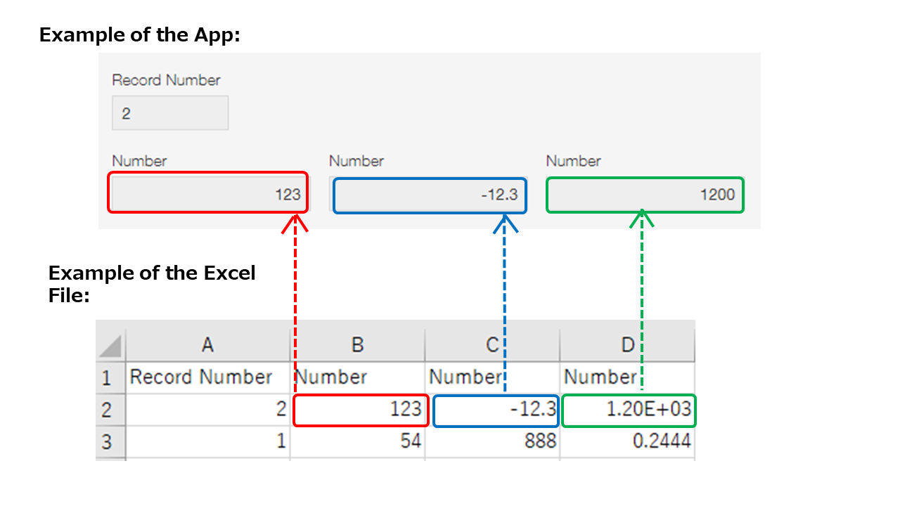
Task: Select the red-outlined Number field showing 123
Action: (x=207, y=194)
